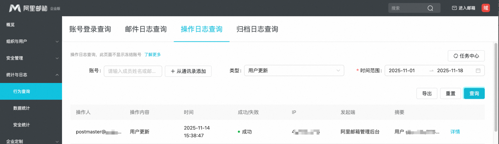Switch to the 账号登录查询 tab
The height and width of the screenshot is (144, 499).
[x=90, y=29]
